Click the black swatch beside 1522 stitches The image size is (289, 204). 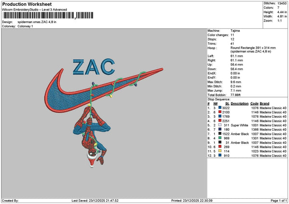tap(220, 134)
